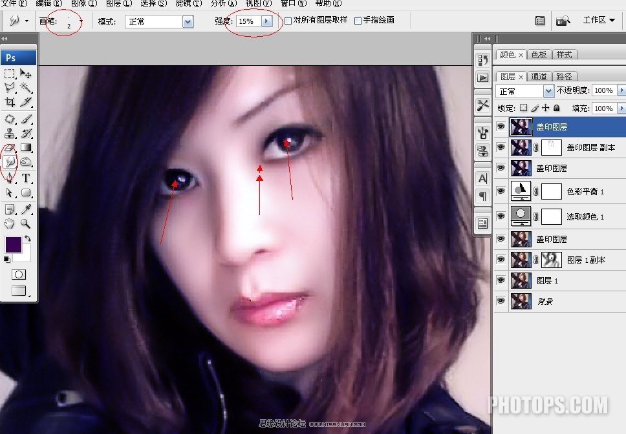Lock image pixels of layer

tap(535, 108)
